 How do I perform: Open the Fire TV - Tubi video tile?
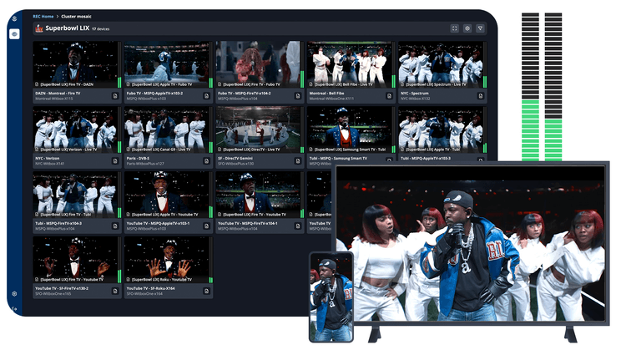coord(75,195)
